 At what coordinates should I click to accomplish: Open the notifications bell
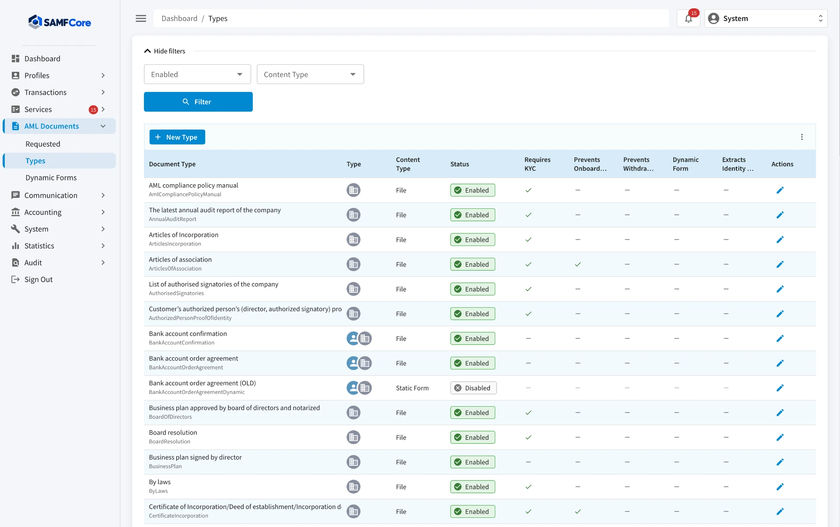click(x=689, y=18)
